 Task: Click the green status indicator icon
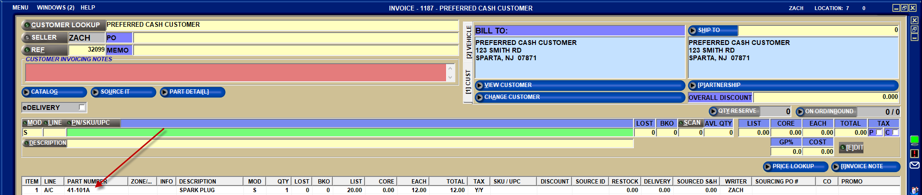[x=914, y=140]
